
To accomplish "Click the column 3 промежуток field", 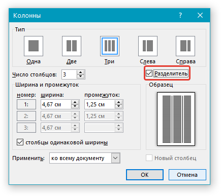I will [100, 128].
